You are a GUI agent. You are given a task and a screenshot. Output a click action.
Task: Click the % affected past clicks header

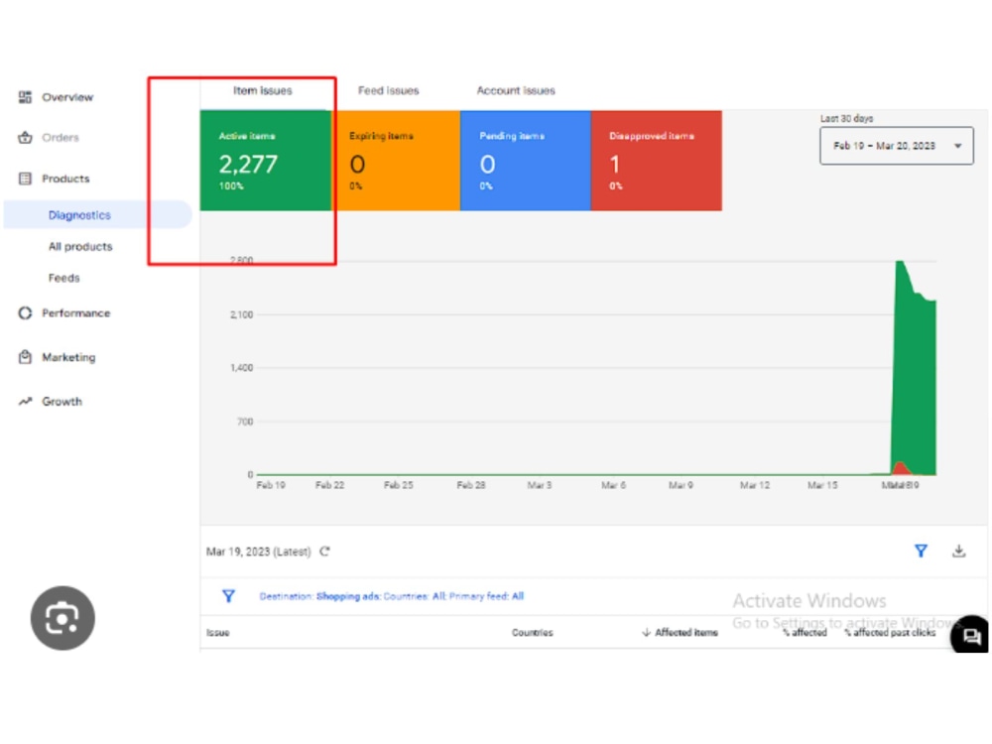click(x=890, y=632)
